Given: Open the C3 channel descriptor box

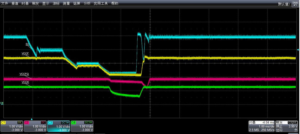Looking at the screenshot, I should point(59,126).
